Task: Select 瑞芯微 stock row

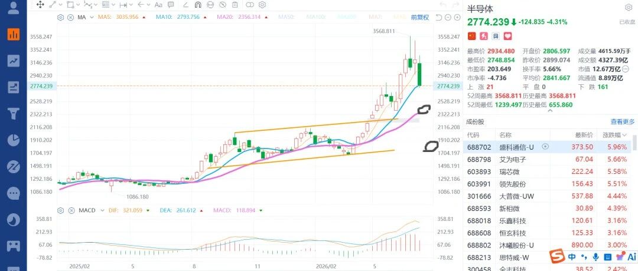Action: (547, 171)
